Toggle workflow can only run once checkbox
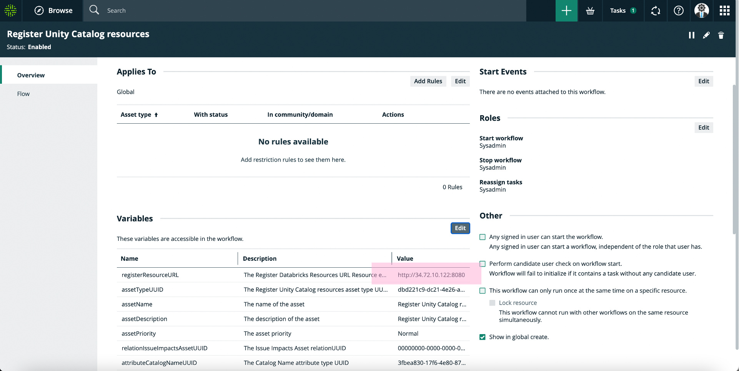 tap(483, 291)
